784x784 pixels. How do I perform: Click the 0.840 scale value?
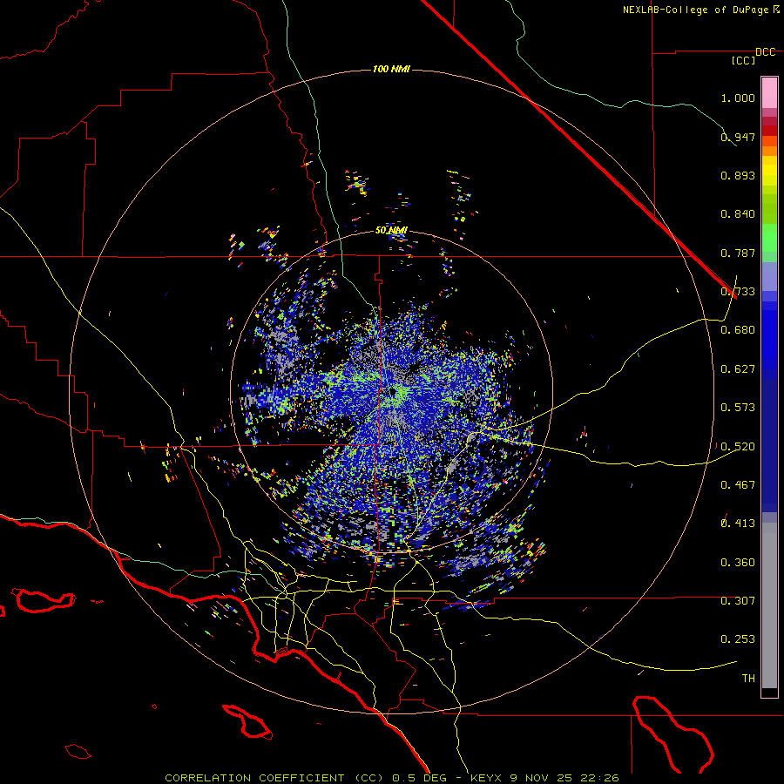(x=738, y=214)
